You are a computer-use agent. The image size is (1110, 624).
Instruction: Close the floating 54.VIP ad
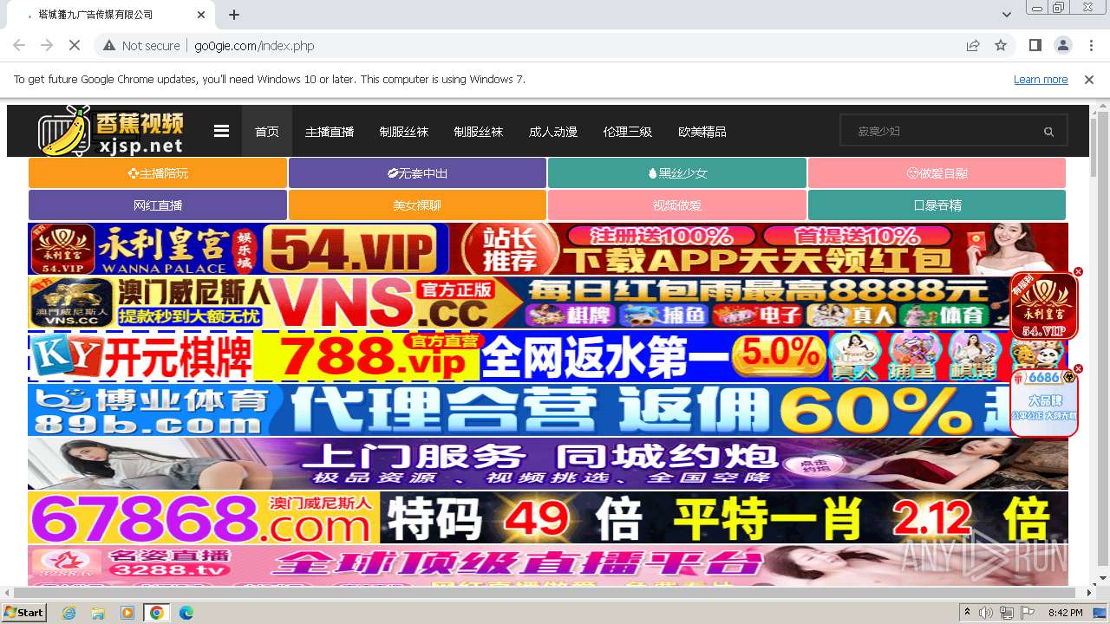[1078, 271]
